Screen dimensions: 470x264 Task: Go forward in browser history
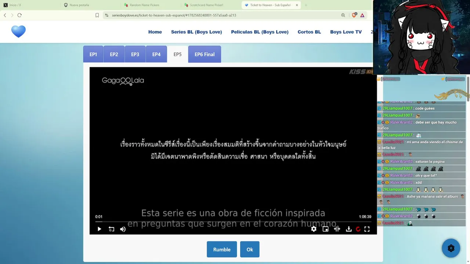[x=12, y=15]
